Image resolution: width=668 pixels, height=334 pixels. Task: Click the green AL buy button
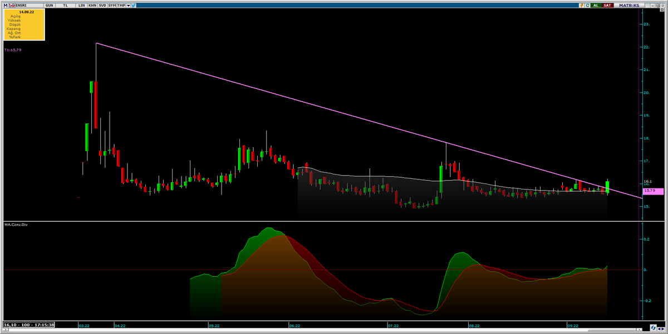(596, 5)
